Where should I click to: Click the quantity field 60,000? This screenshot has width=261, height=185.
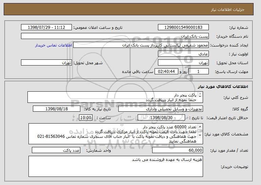pyautogui.click(x=178, y=150)
